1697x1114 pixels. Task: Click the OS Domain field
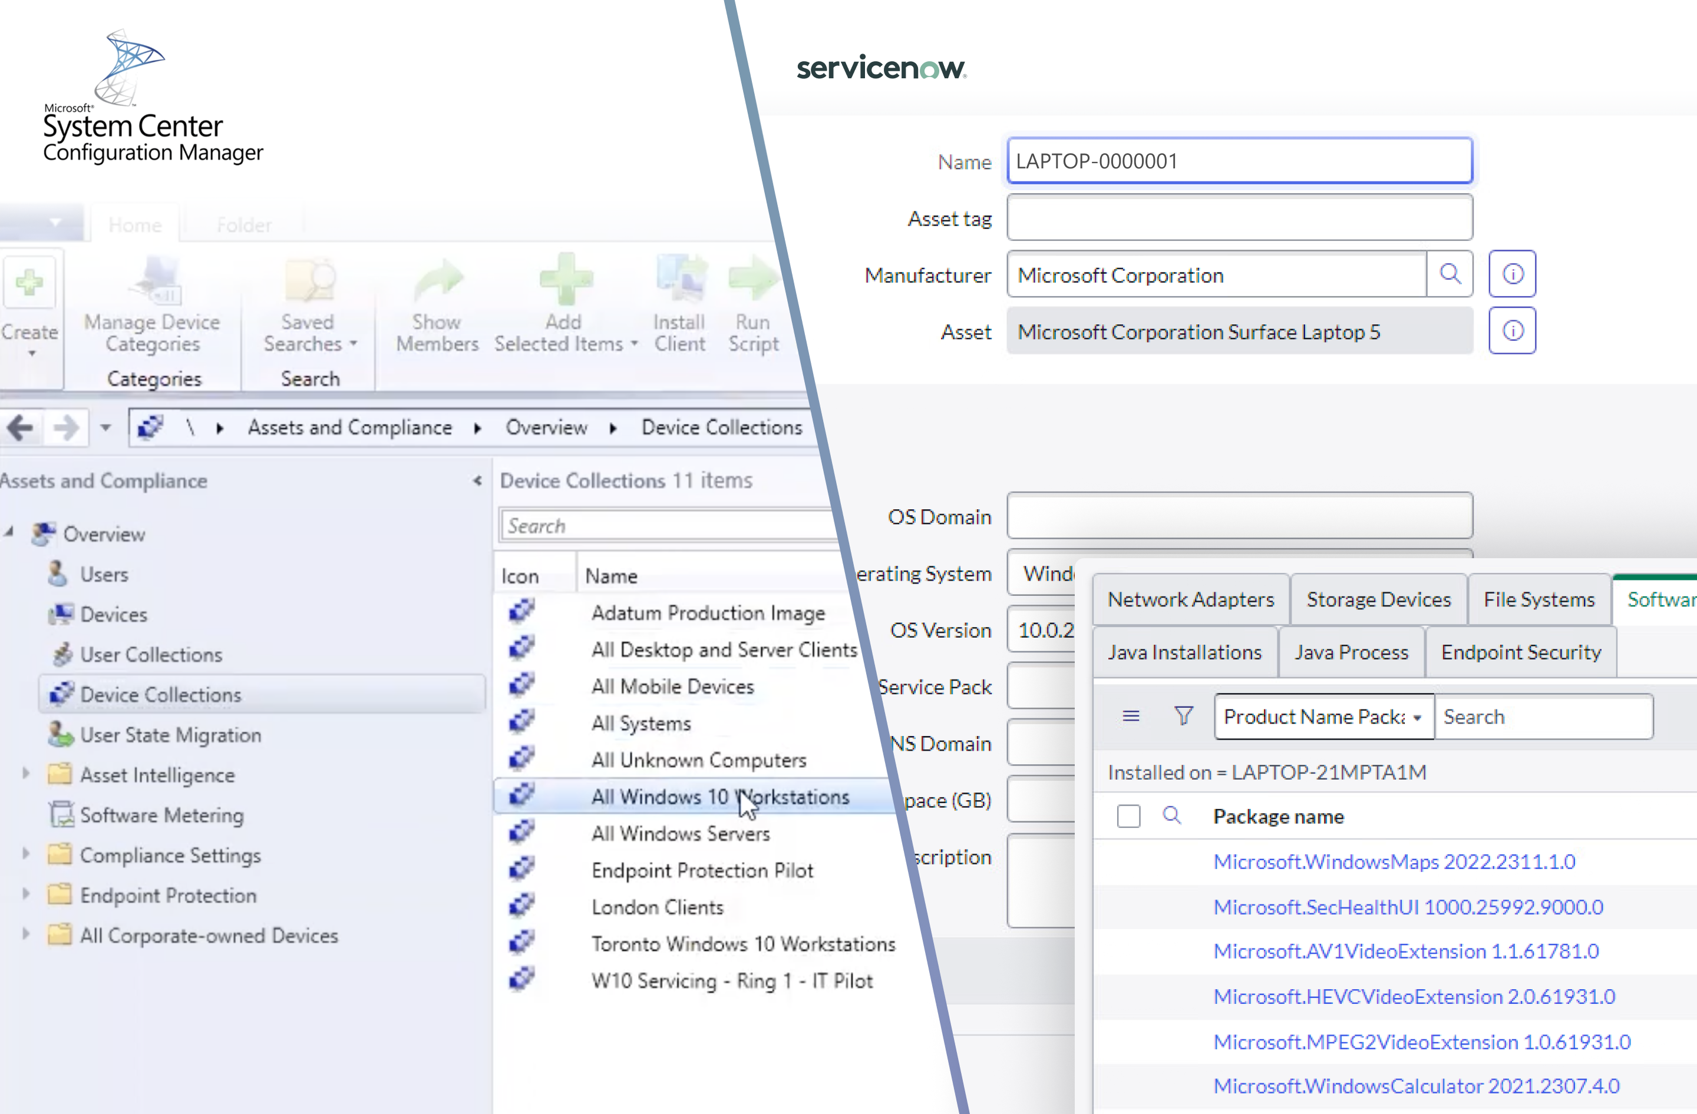coord(1239,516)
